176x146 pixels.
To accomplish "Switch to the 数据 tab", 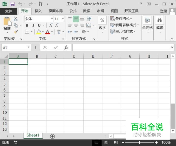I will pyautogui.click(x=87, y=11).
